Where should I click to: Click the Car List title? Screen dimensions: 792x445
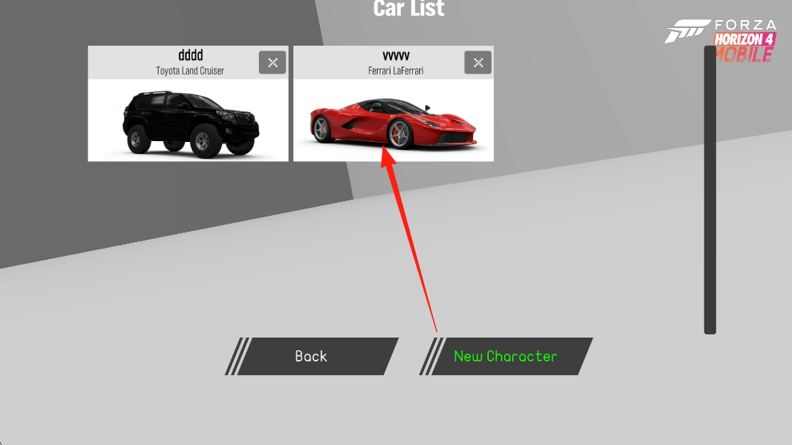click(409, 8)
